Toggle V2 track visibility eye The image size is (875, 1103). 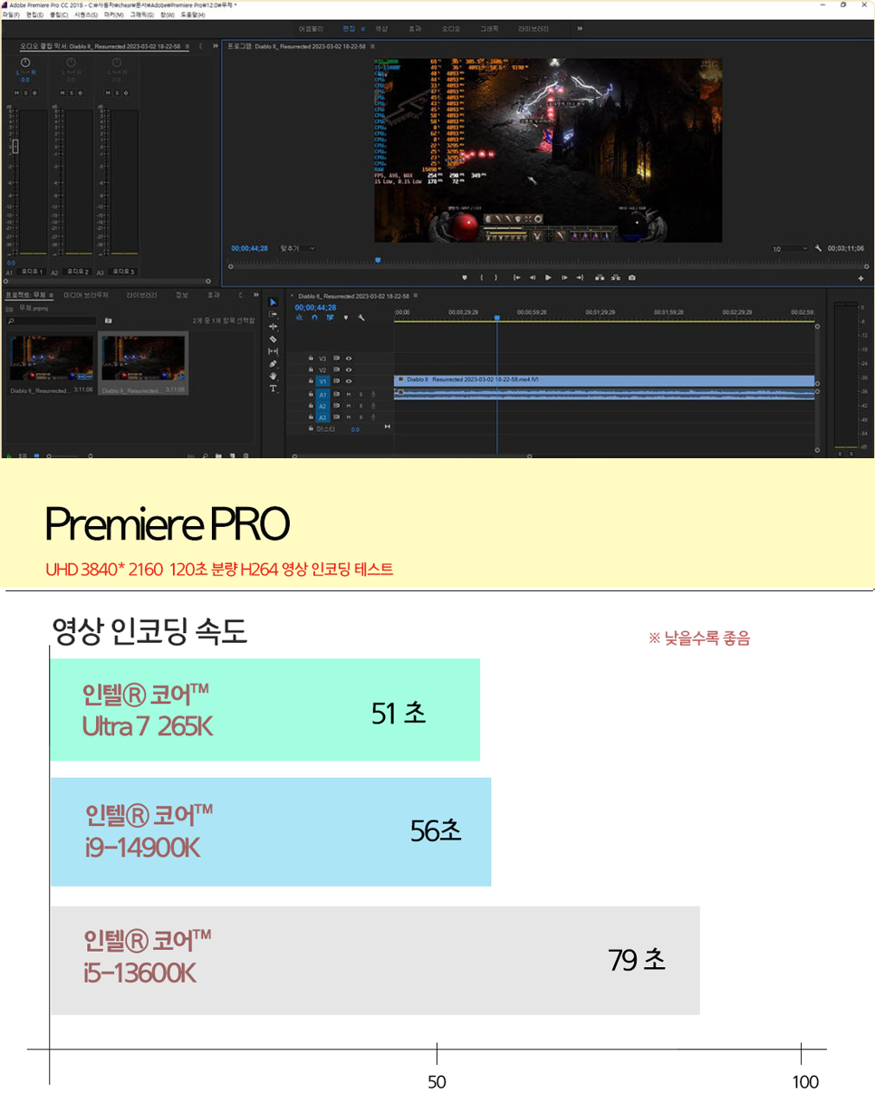click(350, 369)
